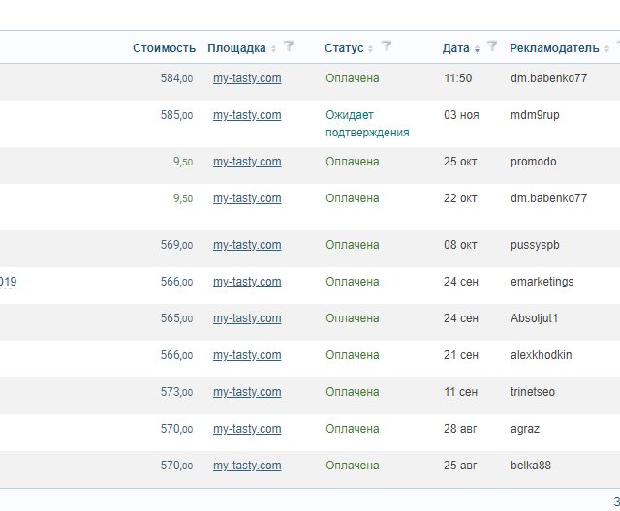Screen dimensions: 620x511
Task: Click advertiser name alexkhodkin
Action: tap(541, 355)
